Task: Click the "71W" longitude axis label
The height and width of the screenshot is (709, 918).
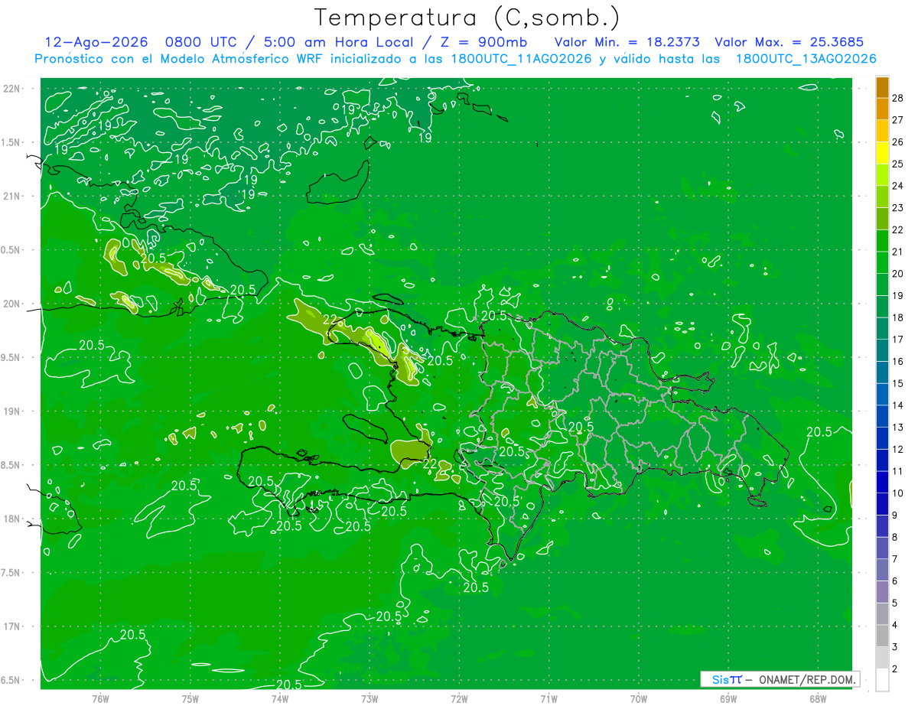Action: pyautogui.click(x=549, y=698)
